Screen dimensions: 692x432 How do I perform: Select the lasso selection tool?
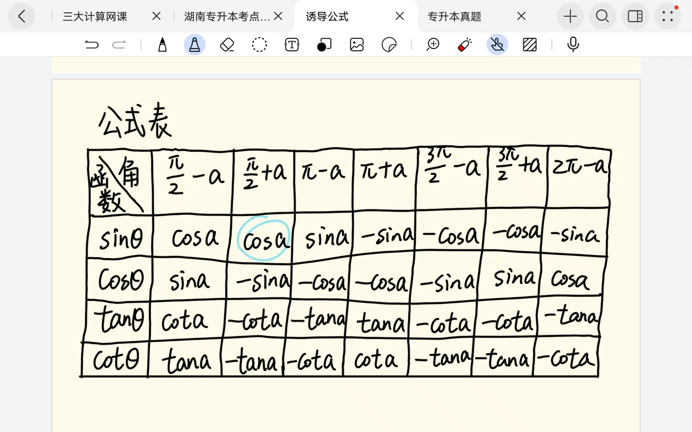click(x=259, y=44)
